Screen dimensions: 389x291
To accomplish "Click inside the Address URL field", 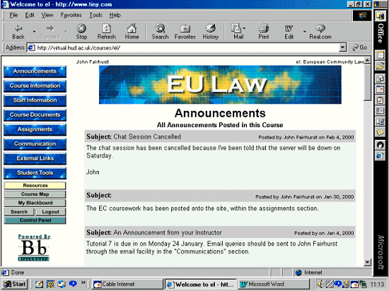I will [184, 47].
